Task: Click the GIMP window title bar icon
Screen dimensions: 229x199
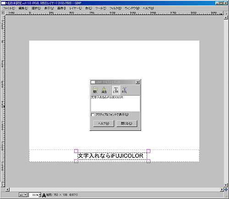Action: 3,3
